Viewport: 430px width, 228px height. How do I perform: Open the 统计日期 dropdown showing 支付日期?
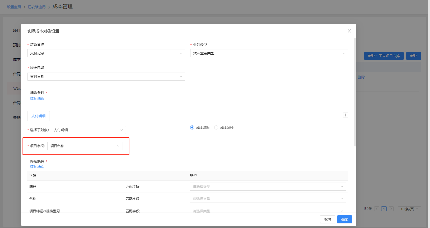106,77
